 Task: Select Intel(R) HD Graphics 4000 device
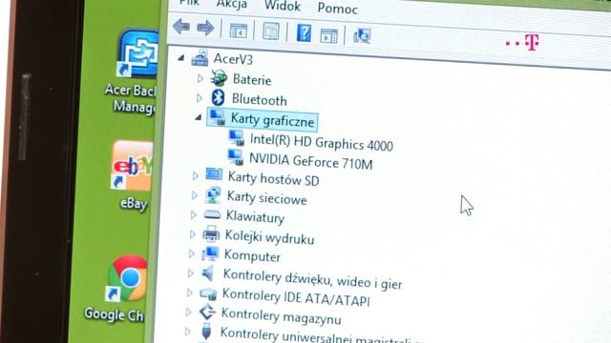(x=322, y=142)
